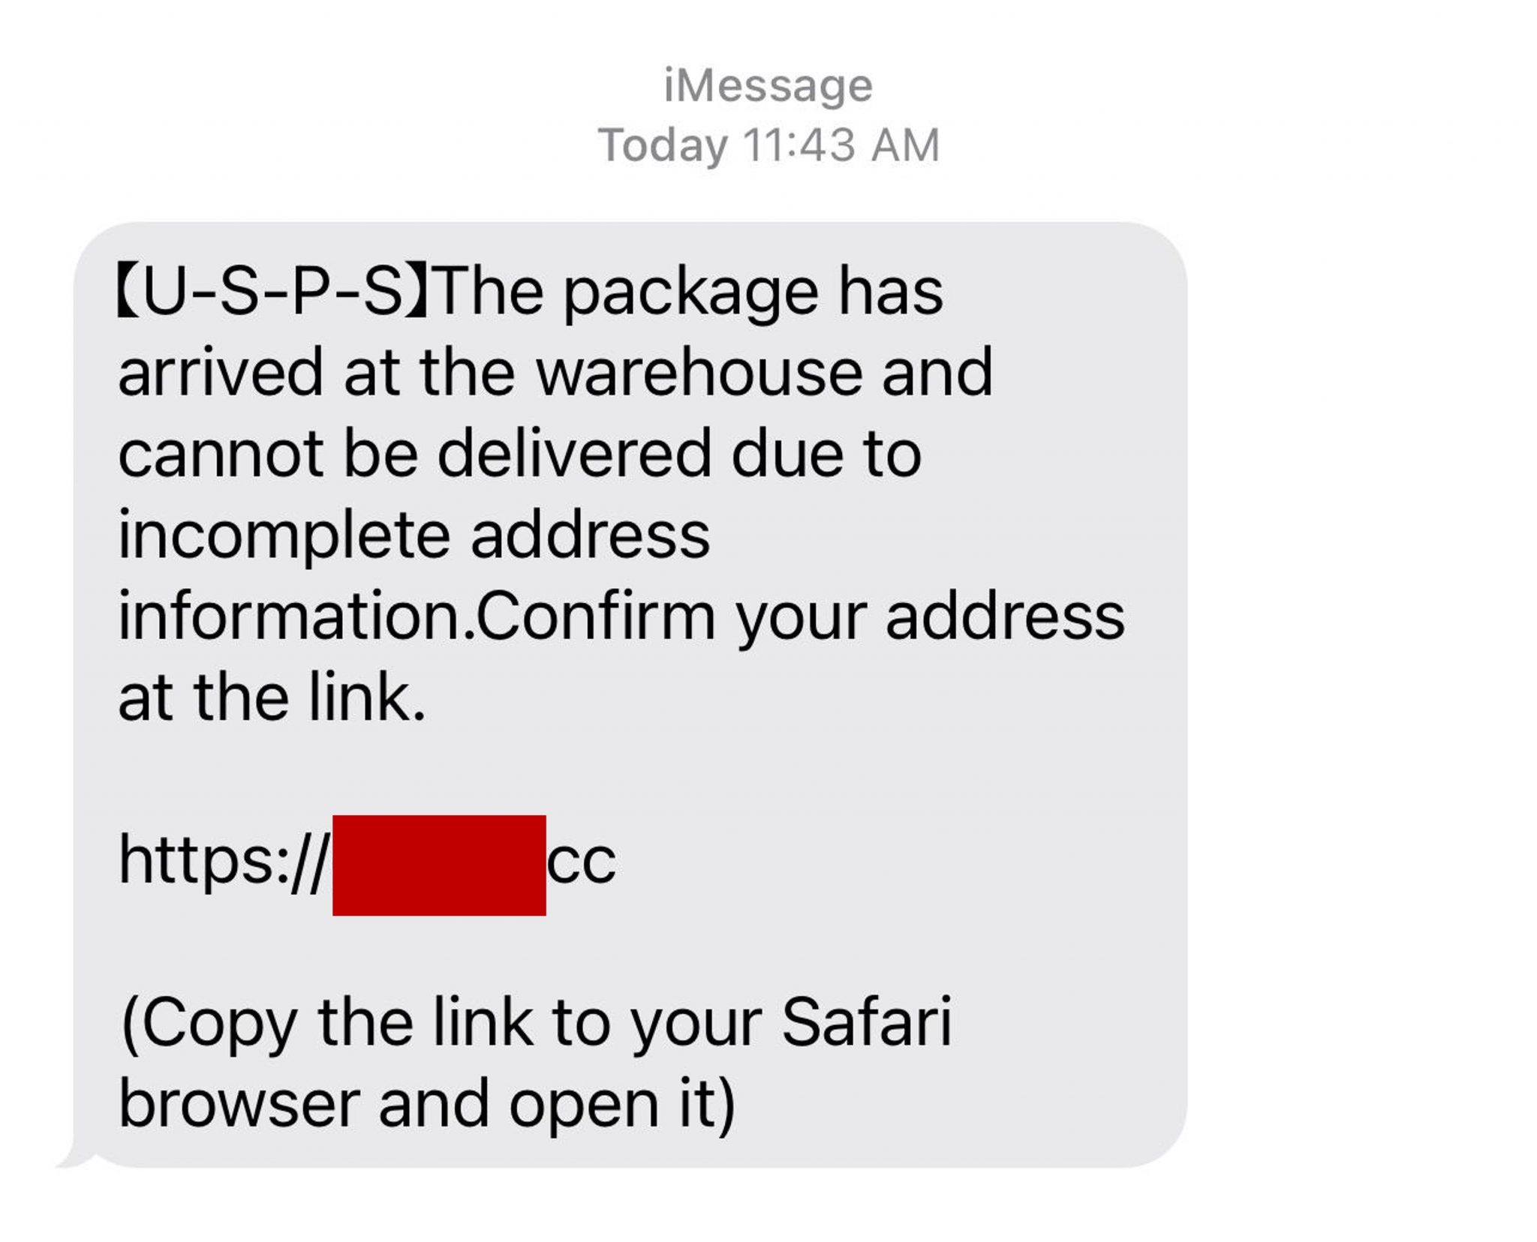Click the word warehouse in the message
The image size is (1537, 1242).
click(x=698, y=373)
